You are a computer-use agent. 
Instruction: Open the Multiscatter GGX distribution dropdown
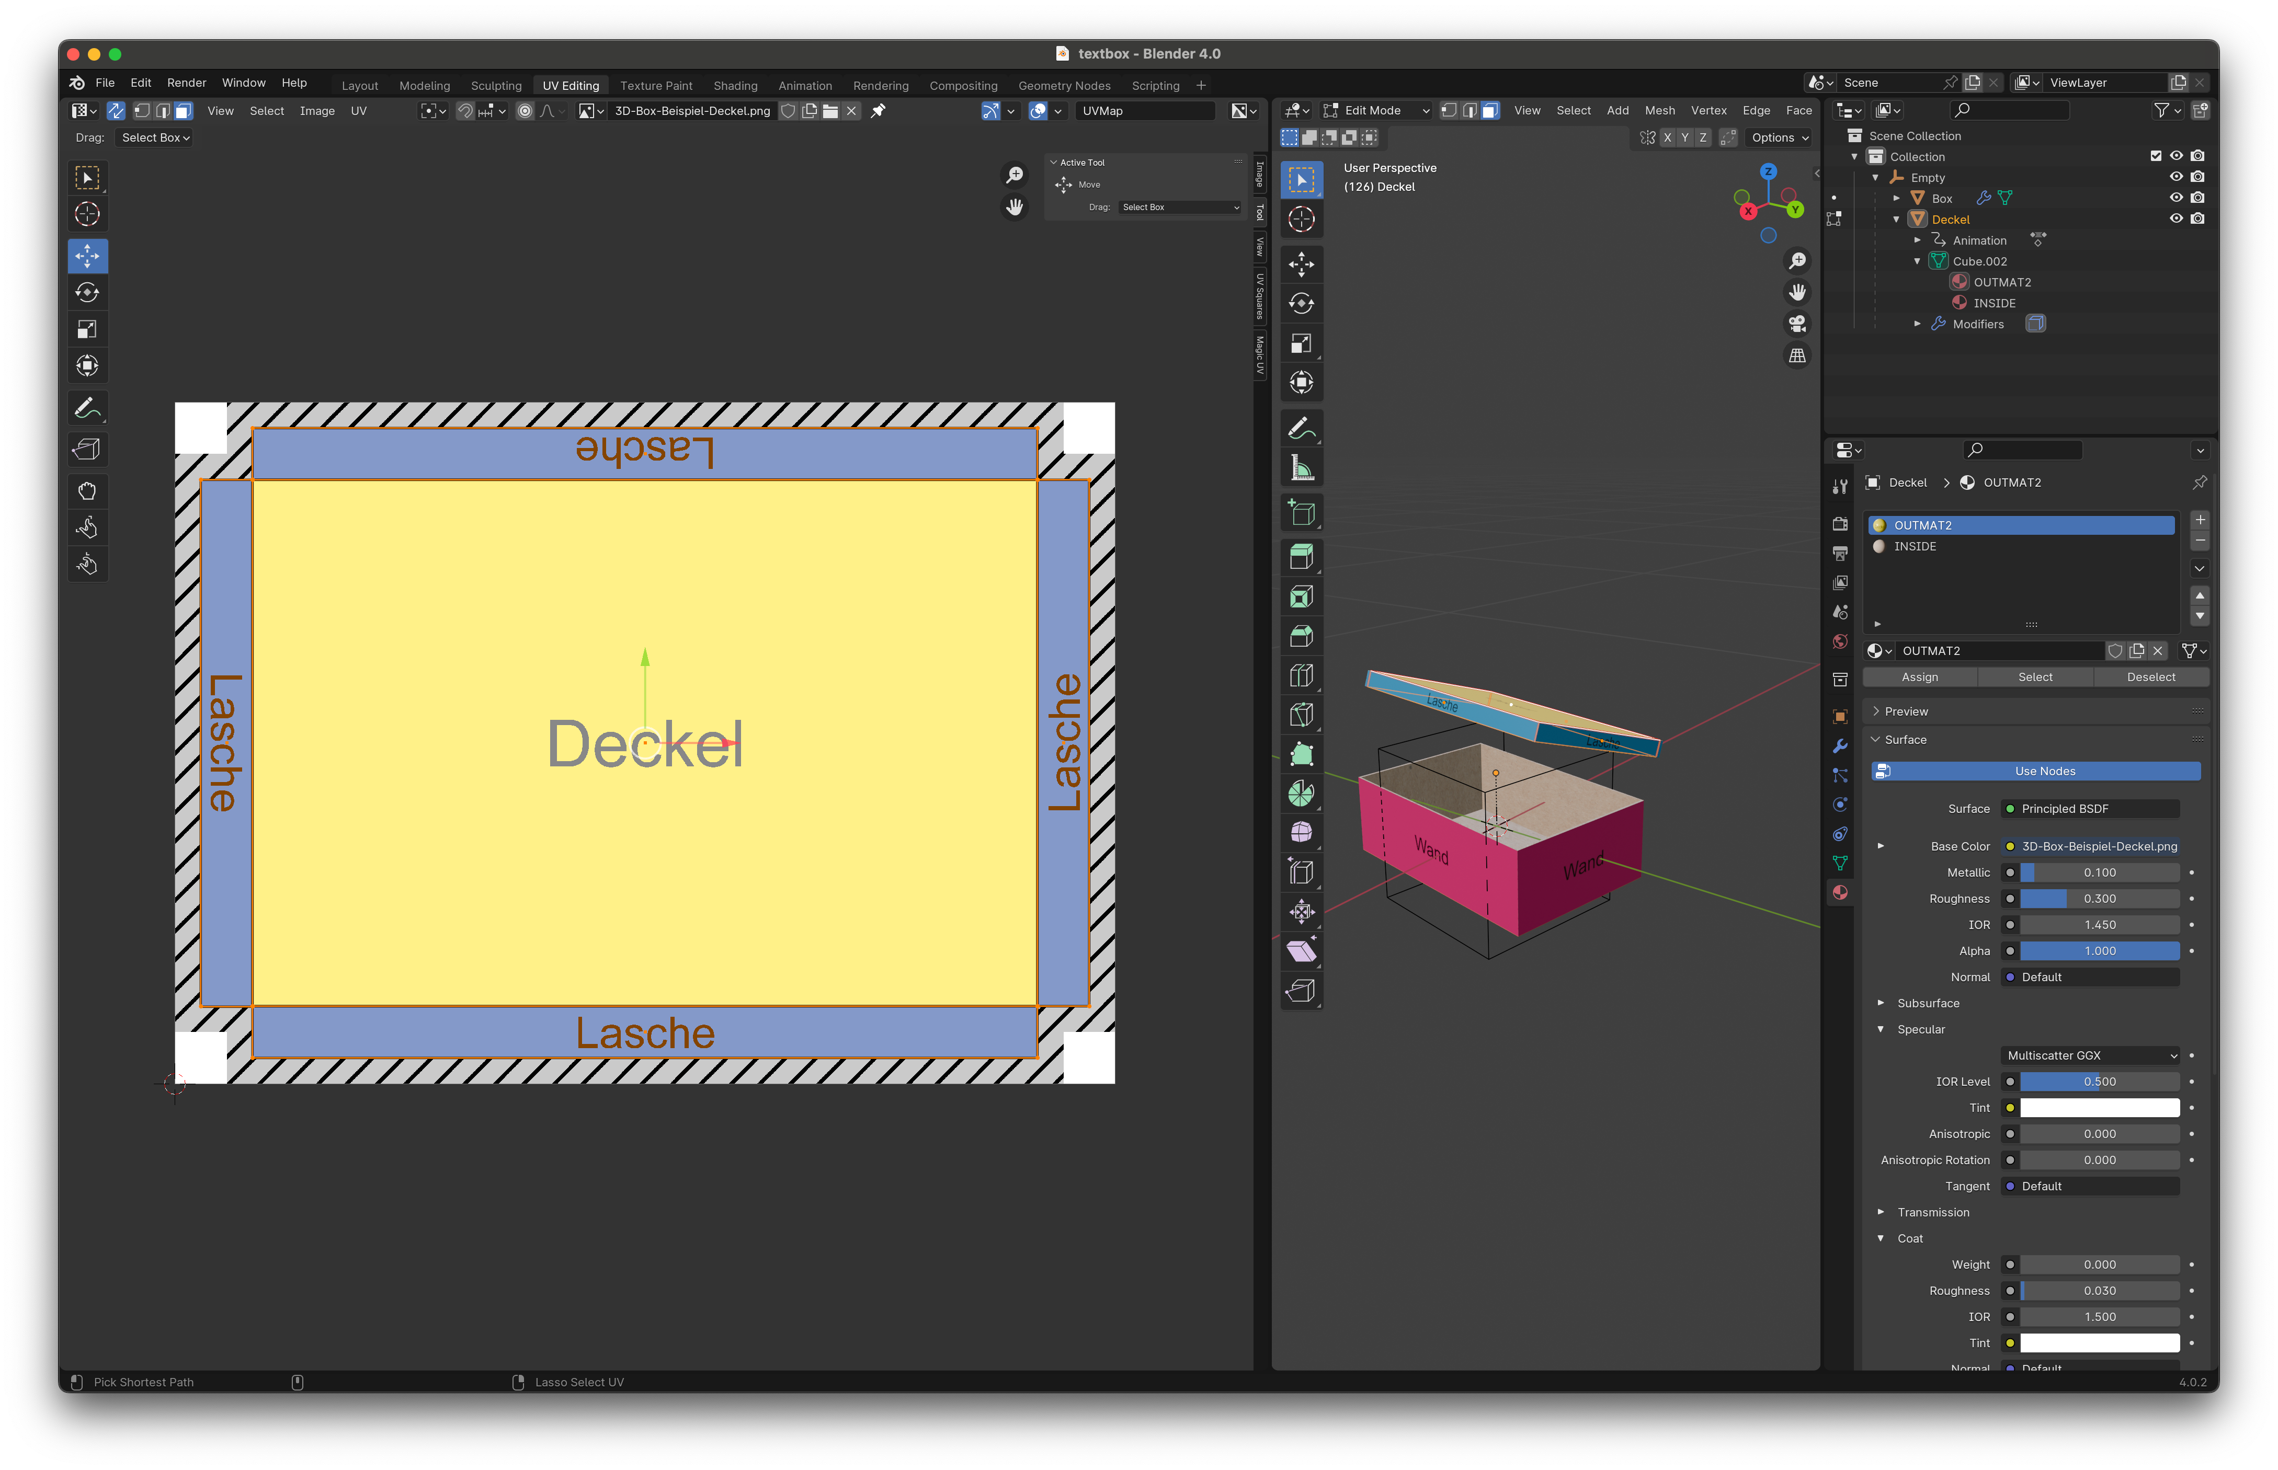(2089, 1055)
